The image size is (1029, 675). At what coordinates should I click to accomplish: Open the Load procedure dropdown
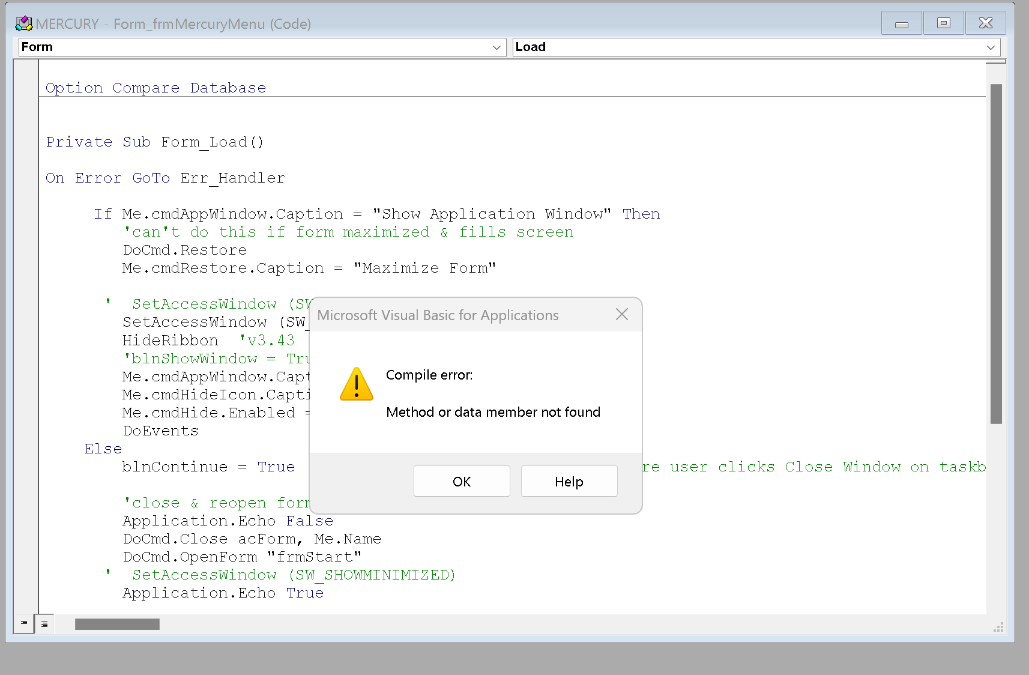tap(991, 47)
